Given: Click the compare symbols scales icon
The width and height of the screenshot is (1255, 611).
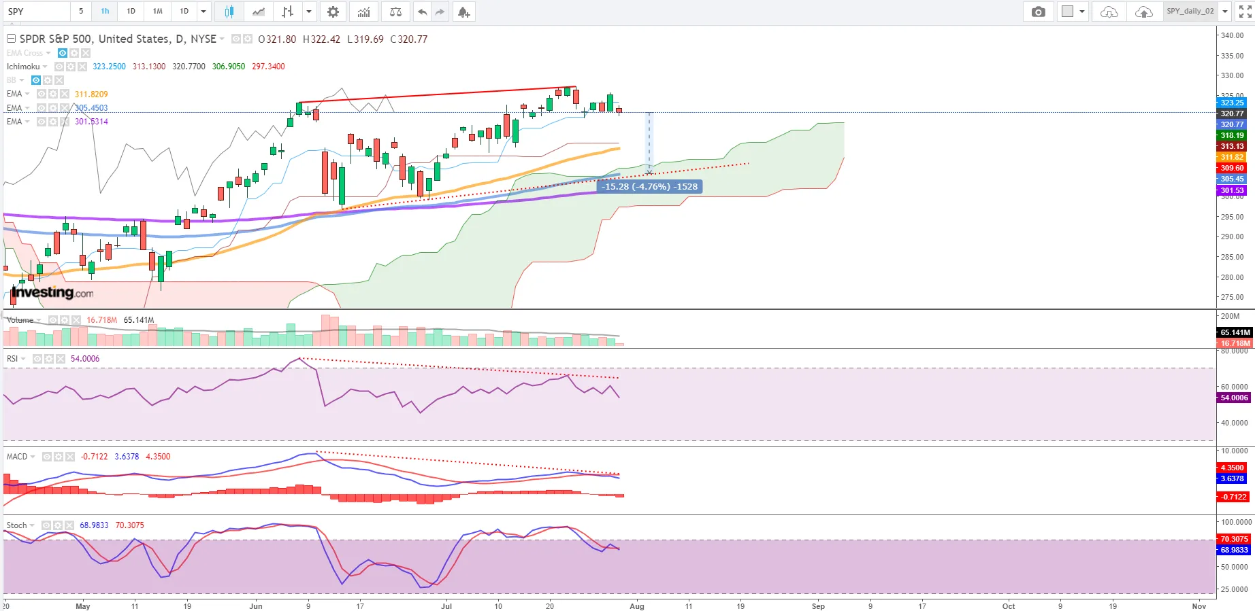Looking at the screenshot, I should pyautogui.click(x=395, y=12).
